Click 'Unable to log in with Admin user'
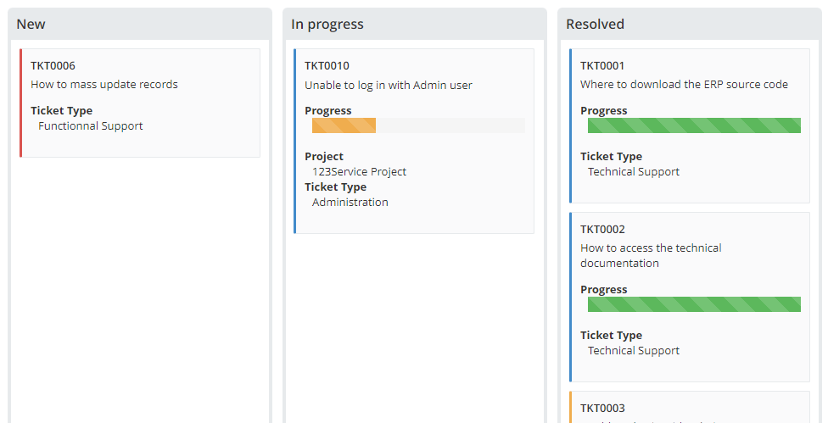Screen dimensions: 828x423 [389, 85]
